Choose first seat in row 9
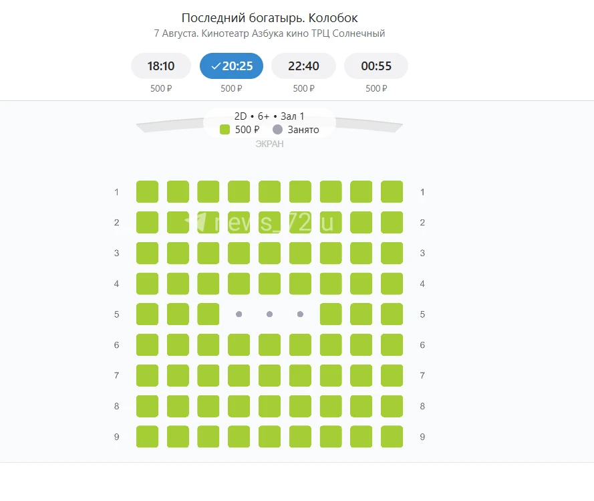This screenshot has width=594, height=501. coord(148,437)
